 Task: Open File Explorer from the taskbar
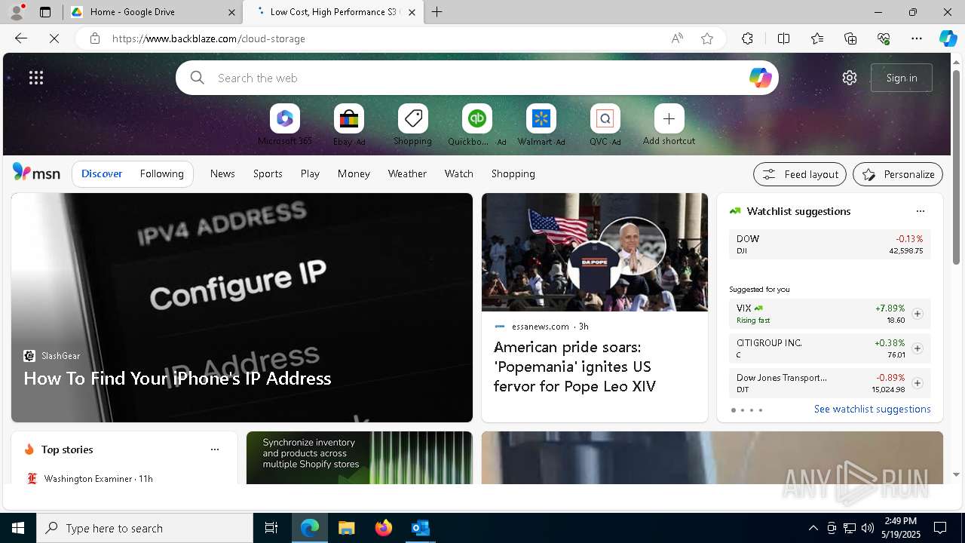point(346,528)
